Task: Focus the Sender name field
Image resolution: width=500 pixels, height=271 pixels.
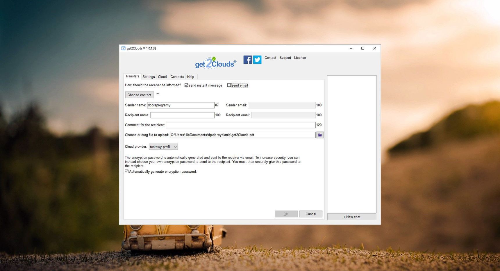Action: [x=181, y=105]
